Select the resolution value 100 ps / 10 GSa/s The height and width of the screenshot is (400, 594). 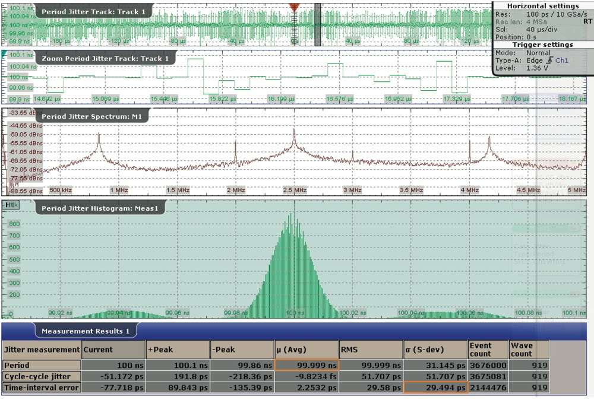click(557, 14)
